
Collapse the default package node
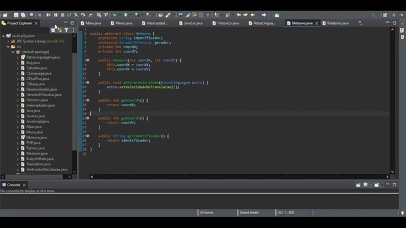[x=13, y=52]
